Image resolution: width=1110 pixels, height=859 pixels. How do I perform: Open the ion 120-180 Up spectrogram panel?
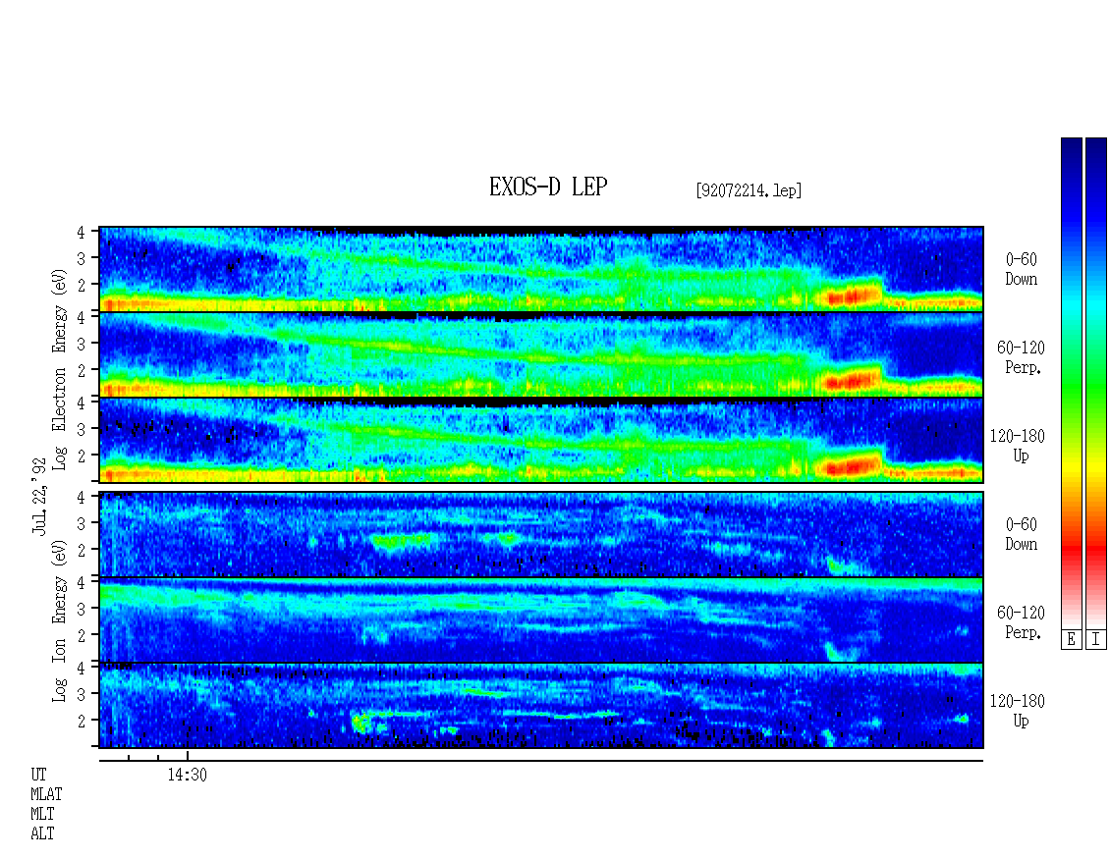[541, 706]
